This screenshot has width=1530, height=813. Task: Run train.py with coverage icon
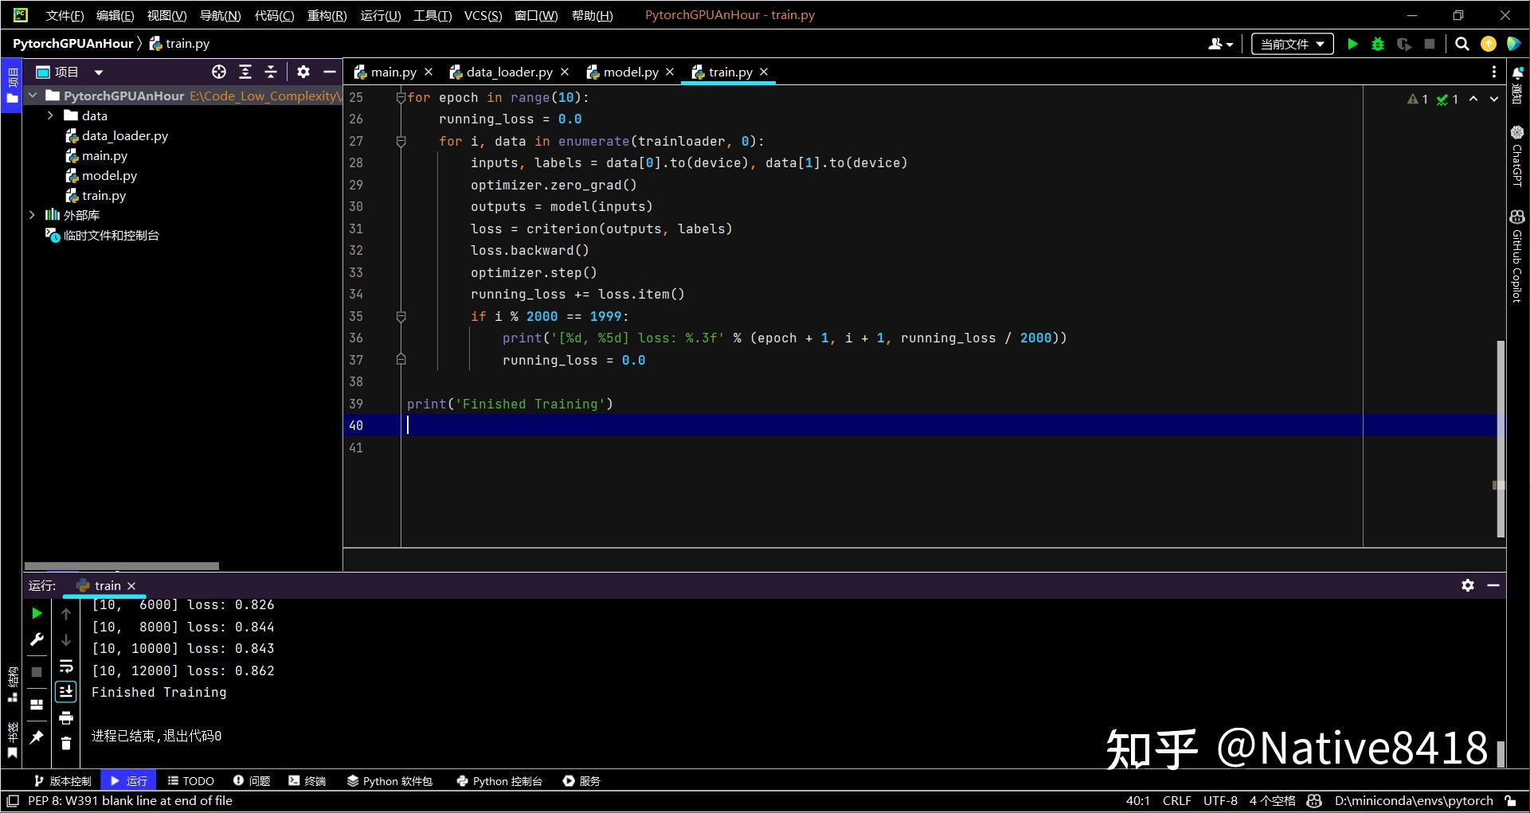(1403, 44)
